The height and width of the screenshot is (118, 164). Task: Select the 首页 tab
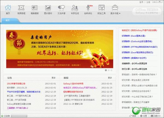pyautogui.click(x=8, y=20)
